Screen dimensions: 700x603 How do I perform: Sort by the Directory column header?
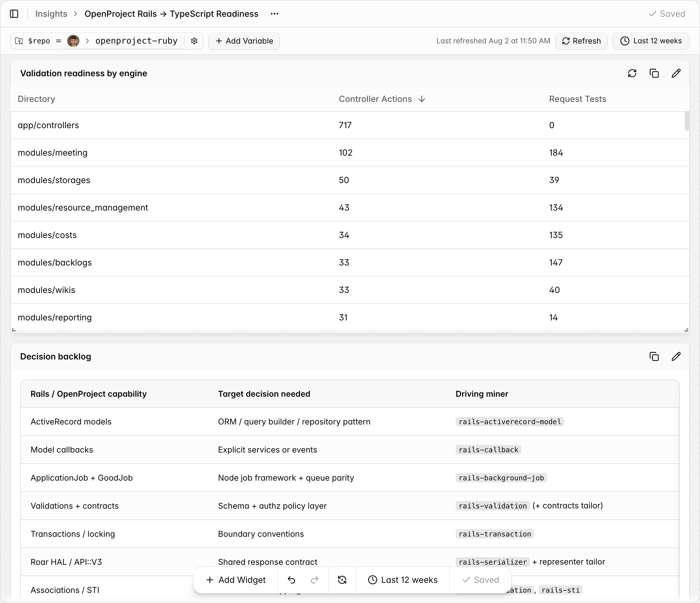pyautogui.click(x=36, y=99)
